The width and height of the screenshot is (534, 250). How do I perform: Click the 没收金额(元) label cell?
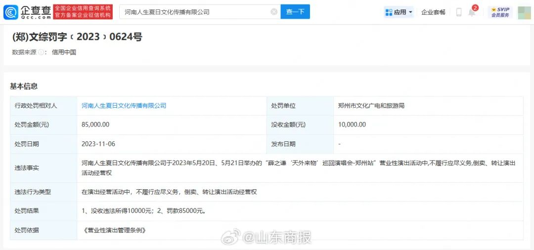pos(300,125)
